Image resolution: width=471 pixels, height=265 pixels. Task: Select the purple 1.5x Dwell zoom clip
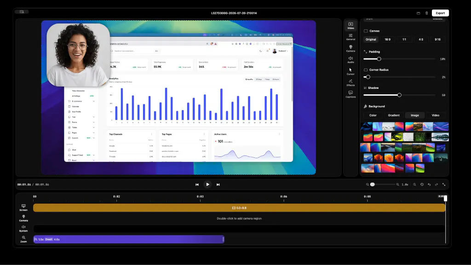point(129,239)
